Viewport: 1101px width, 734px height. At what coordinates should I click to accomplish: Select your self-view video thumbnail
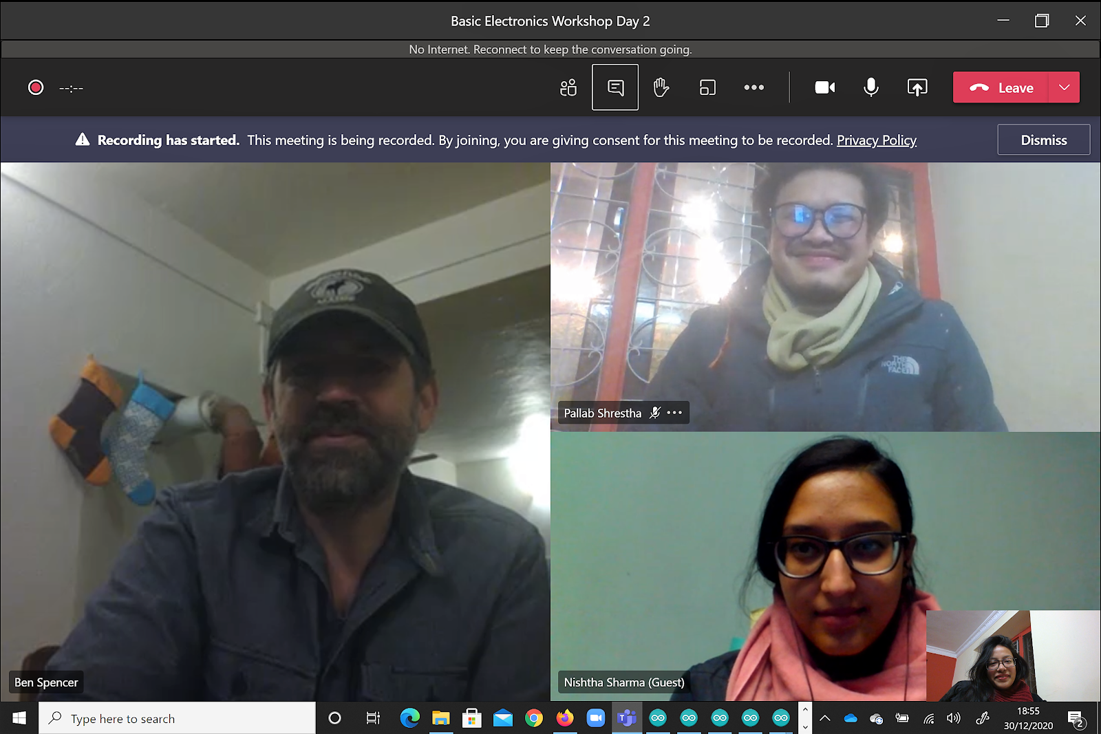[x=1013, y=656]
